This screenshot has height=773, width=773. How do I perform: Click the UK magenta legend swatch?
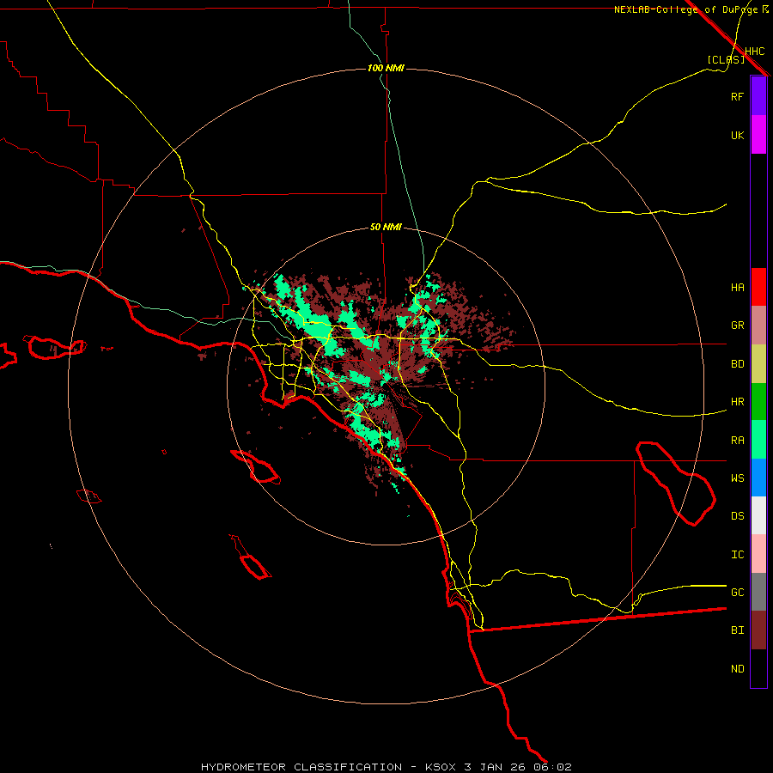click(758, 135)
